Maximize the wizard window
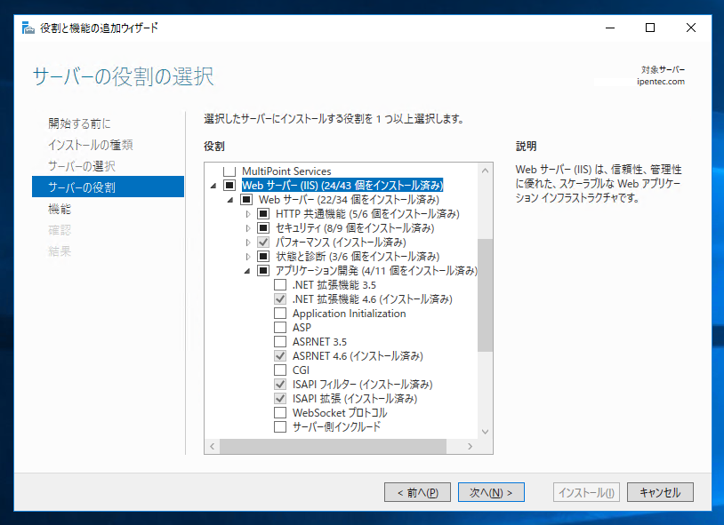Screen dimensions: 724x525 coord(650,28)
